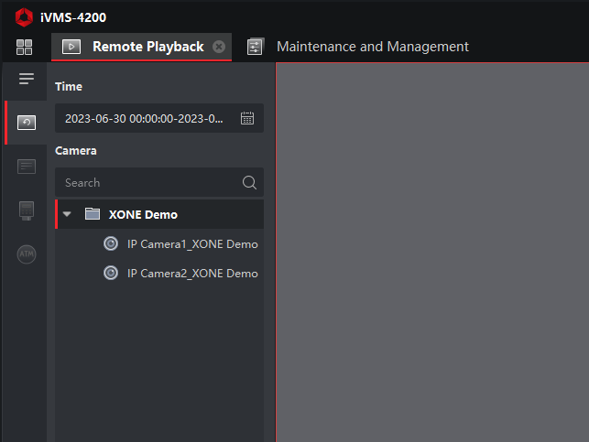
Task: Click IP Camera2 camera icon
Action: 111,273
